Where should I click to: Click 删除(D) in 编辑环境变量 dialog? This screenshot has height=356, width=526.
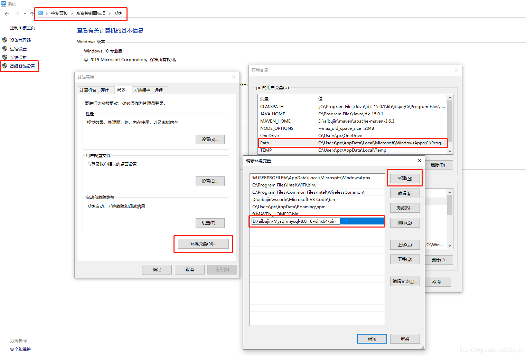point(405,223)
